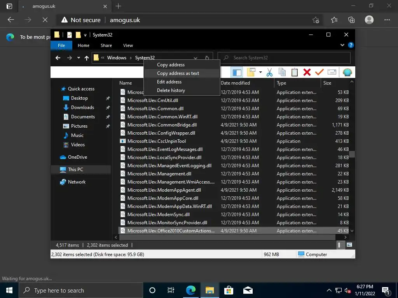Open Documents in the navigation pane
This screenshot has height=298, width=398.
click(83, 116)
